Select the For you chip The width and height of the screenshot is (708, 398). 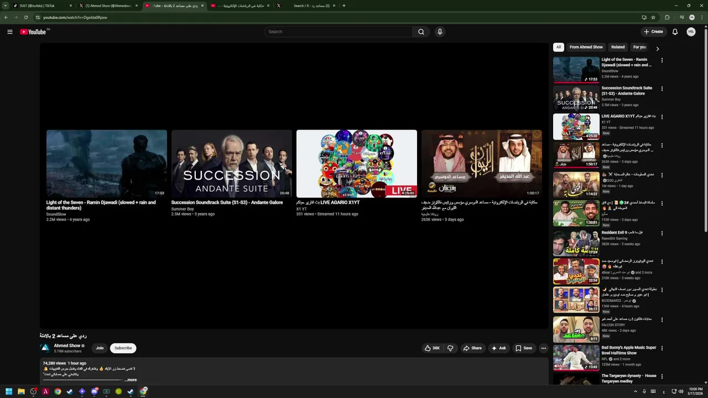point(640,47)
